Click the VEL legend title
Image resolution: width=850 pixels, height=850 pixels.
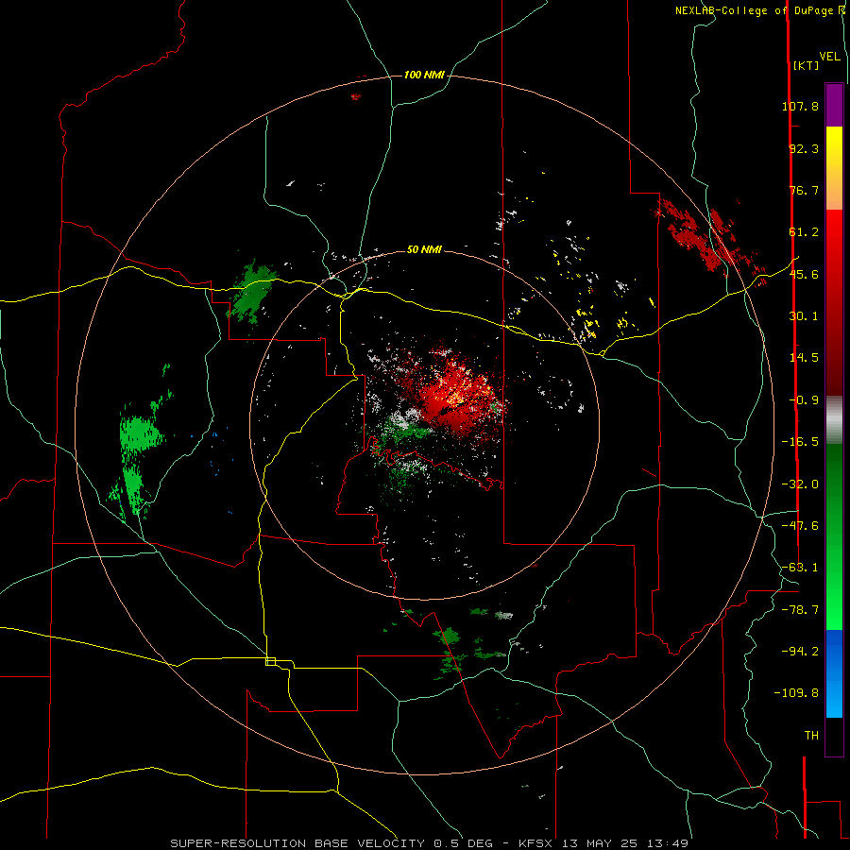tap(829, 57)
